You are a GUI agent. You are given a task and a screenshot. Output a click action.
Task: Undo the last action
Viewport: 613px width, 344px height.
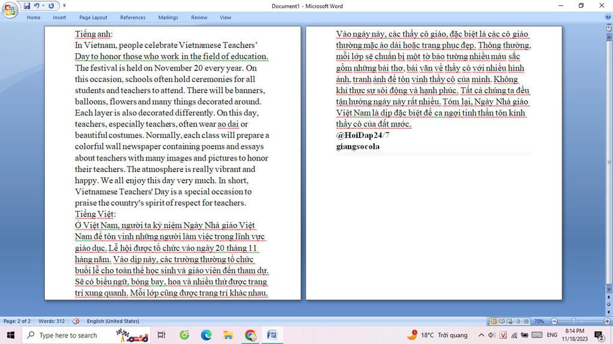point(37,6)
